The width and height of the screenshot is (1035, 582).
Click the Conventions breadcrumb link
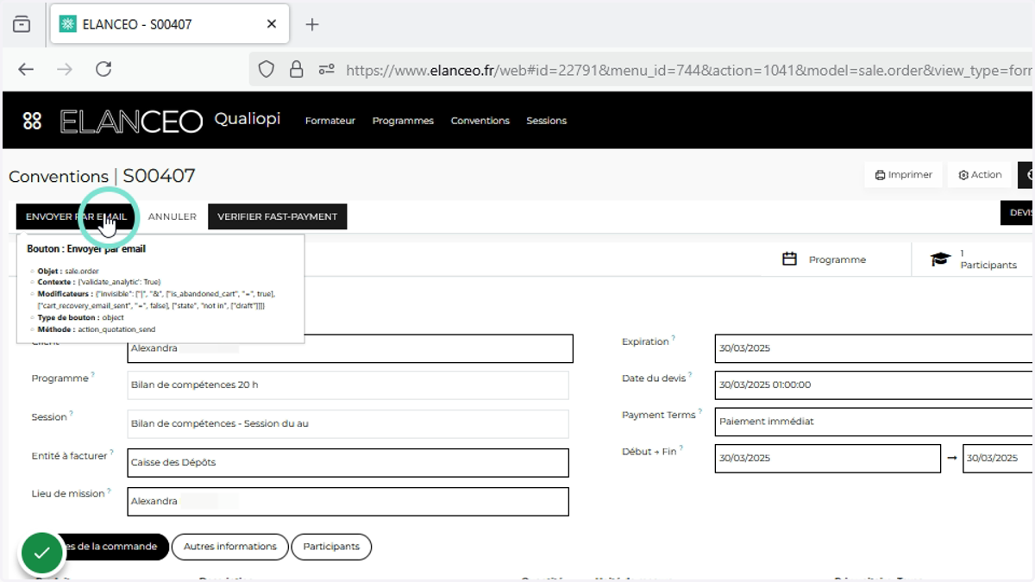(x=59, y=177)
